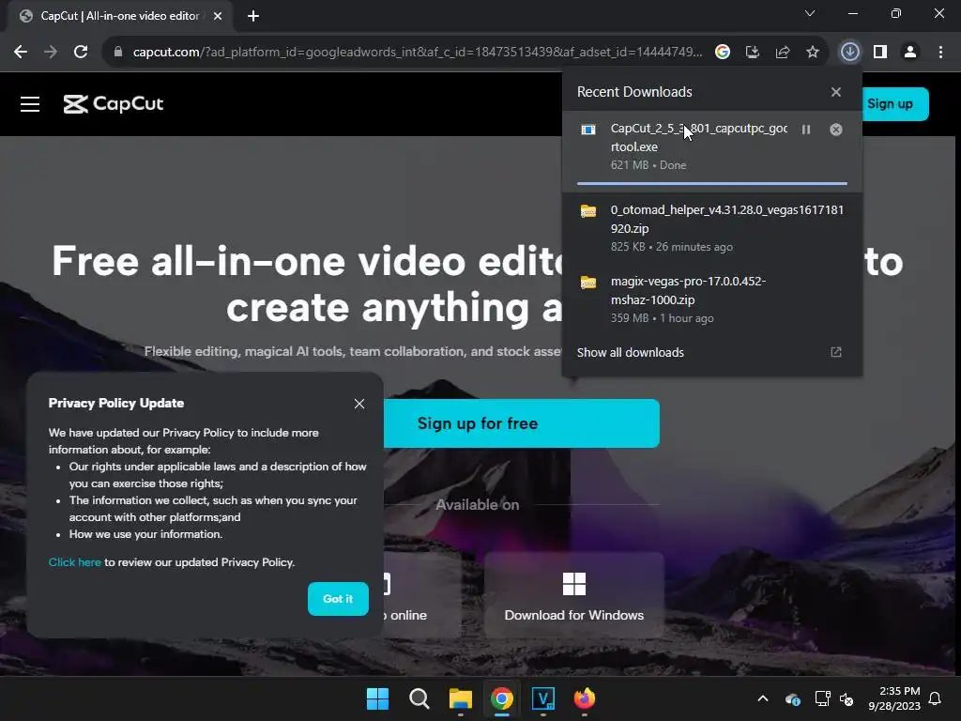This screenshot has height=721, width=961.
Task: Bookmark this page with the star icon
Action: click(813, 53)
